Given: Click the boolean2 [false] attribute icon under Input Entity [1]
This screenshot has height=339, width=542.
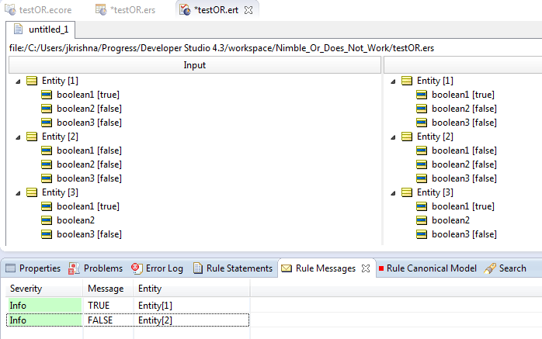Looking at the screenshot, I should (47, 109).
